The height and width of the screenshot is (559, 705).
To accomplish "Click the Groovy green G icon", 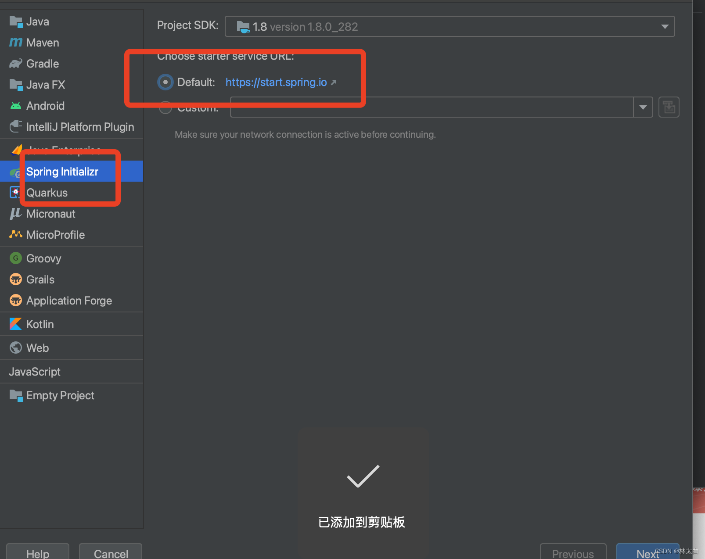I will pos(16,258).
